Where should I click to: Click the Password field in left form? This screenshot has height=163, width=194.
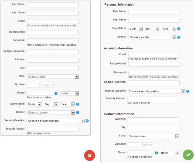pos(53,41)
